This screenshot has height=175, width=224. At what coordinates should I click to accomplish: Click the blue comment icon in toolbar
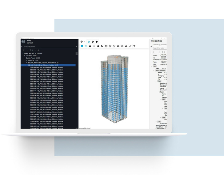(x=82, y=46)
